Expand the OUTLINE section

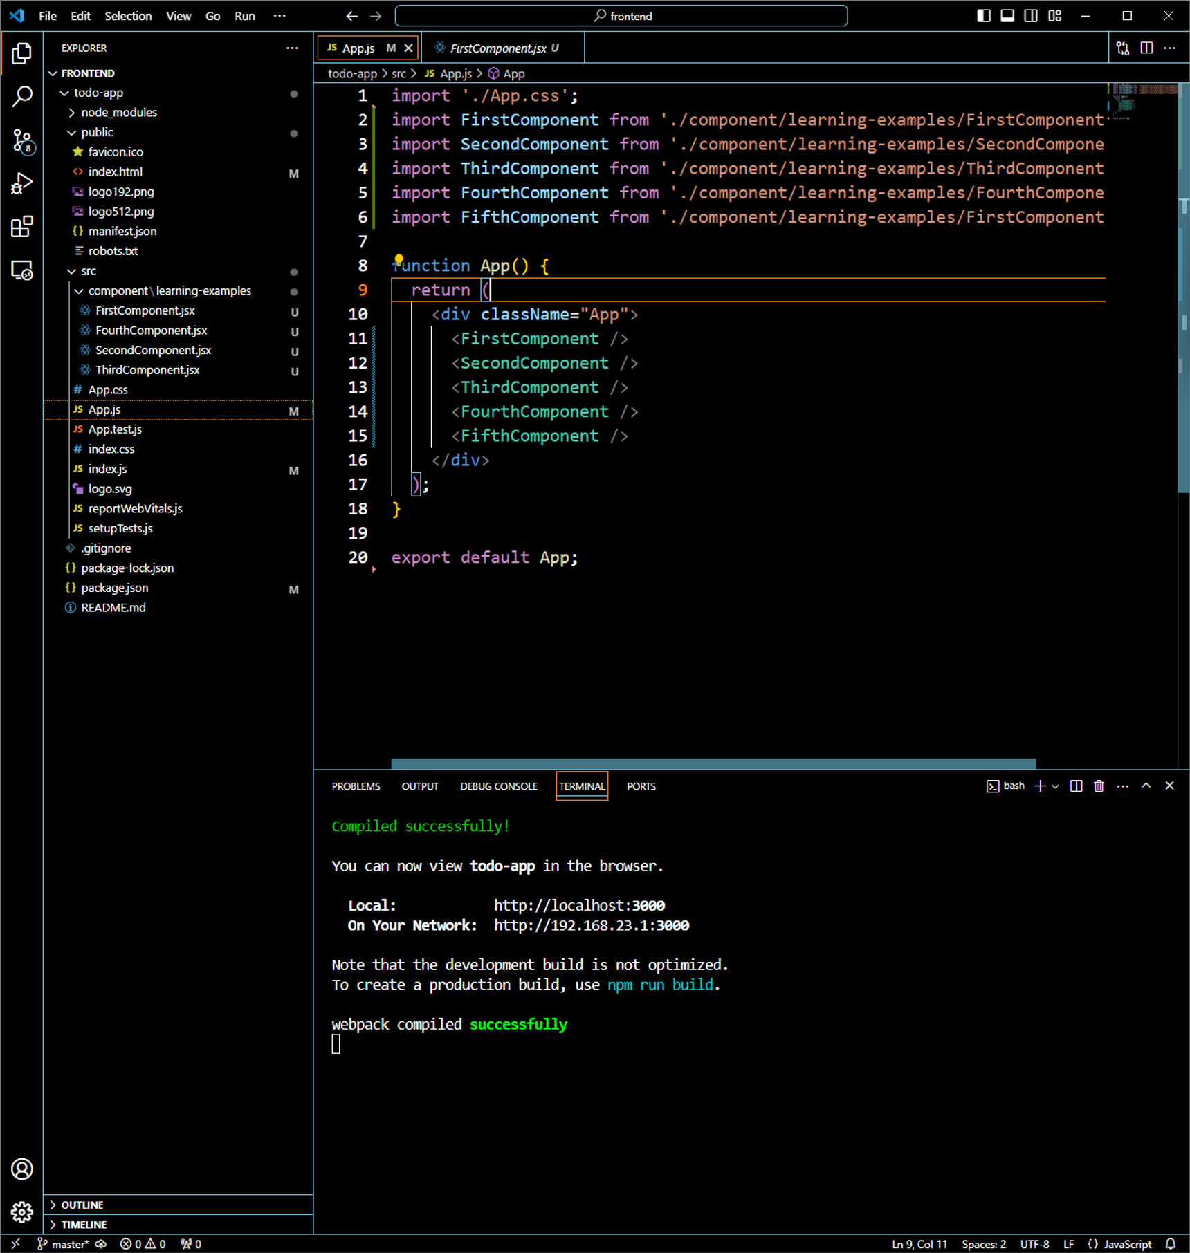[x=82, y=1205]
